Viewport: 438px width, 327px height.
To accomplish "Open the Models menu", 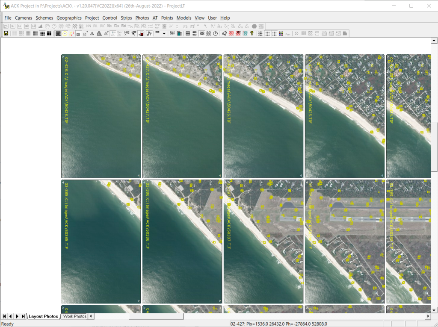I will [x=184, y=18].
